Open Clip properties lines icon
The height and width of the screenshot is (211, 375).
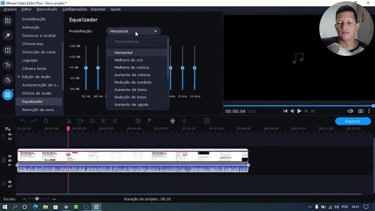(x=115, y=121)
